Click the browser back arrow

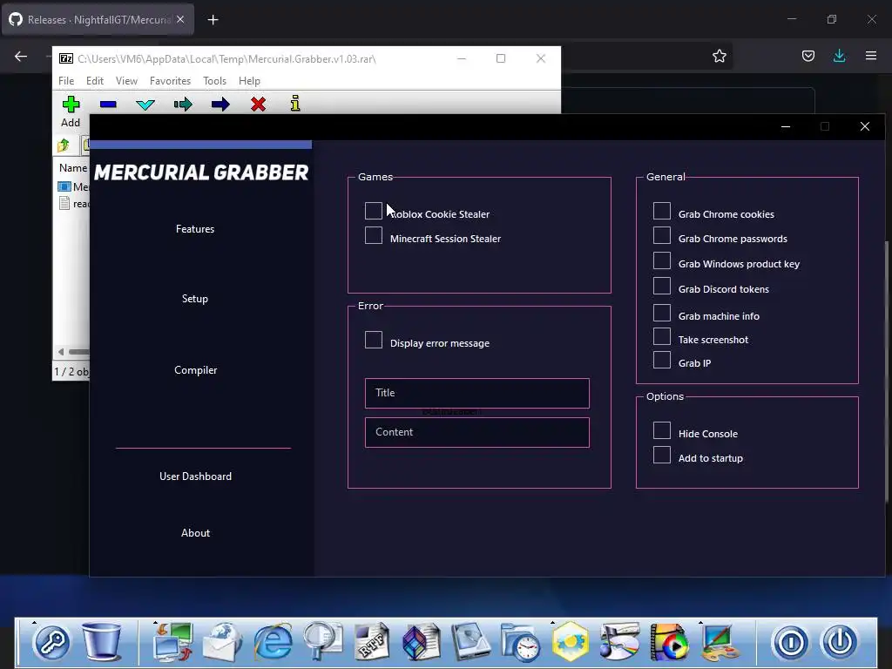21,56
